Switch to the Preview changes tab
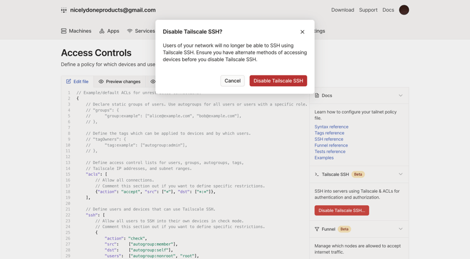The width and height of the screenshot is (470, 259). [120, 81]
